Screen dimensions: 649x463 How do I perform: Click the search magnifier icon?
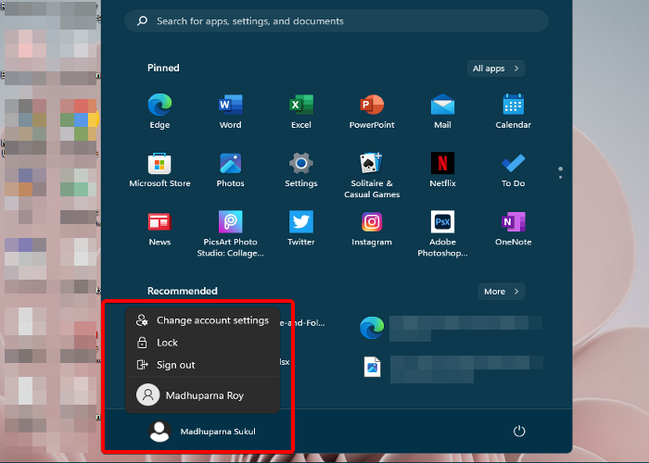pos(143,20)
